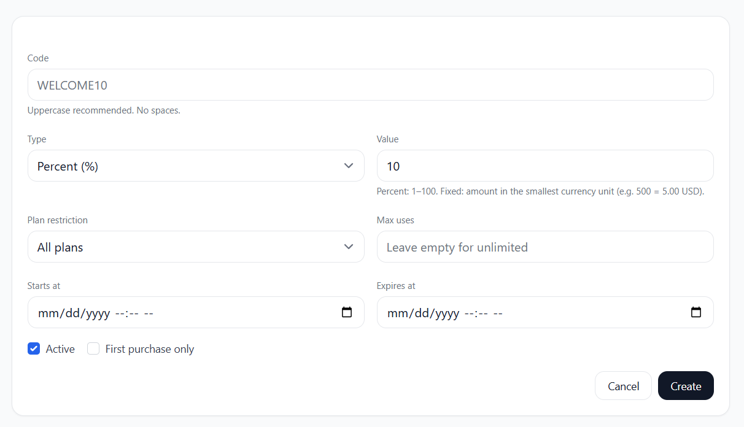The width and height of the screenshot is (744, 427).
Task: Uncheck the Active checkbox
Action: 34,348
